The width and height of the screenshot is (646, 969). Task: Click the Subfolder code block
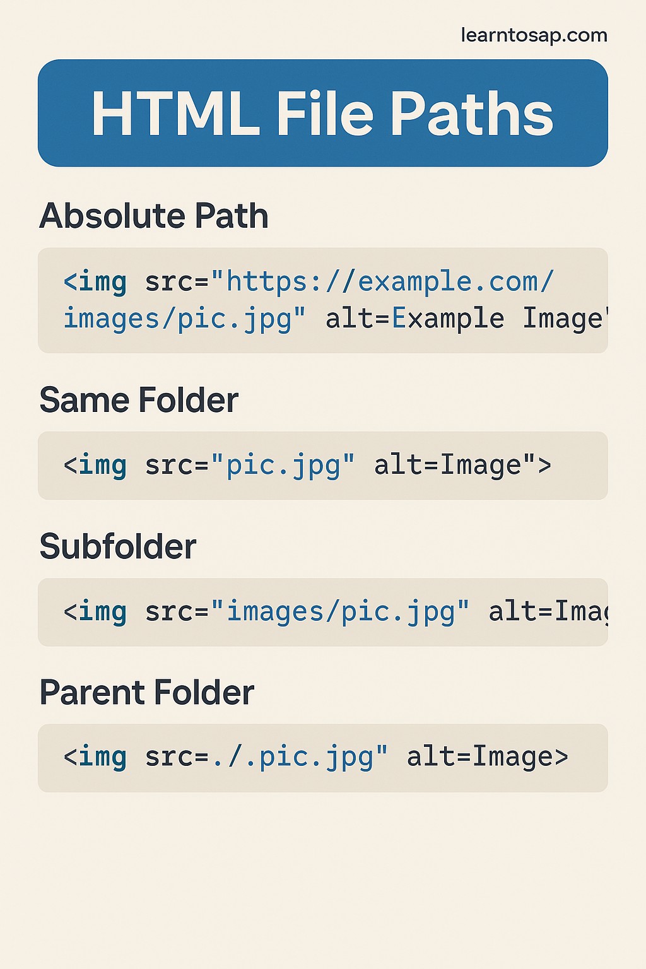pos(323,612)
